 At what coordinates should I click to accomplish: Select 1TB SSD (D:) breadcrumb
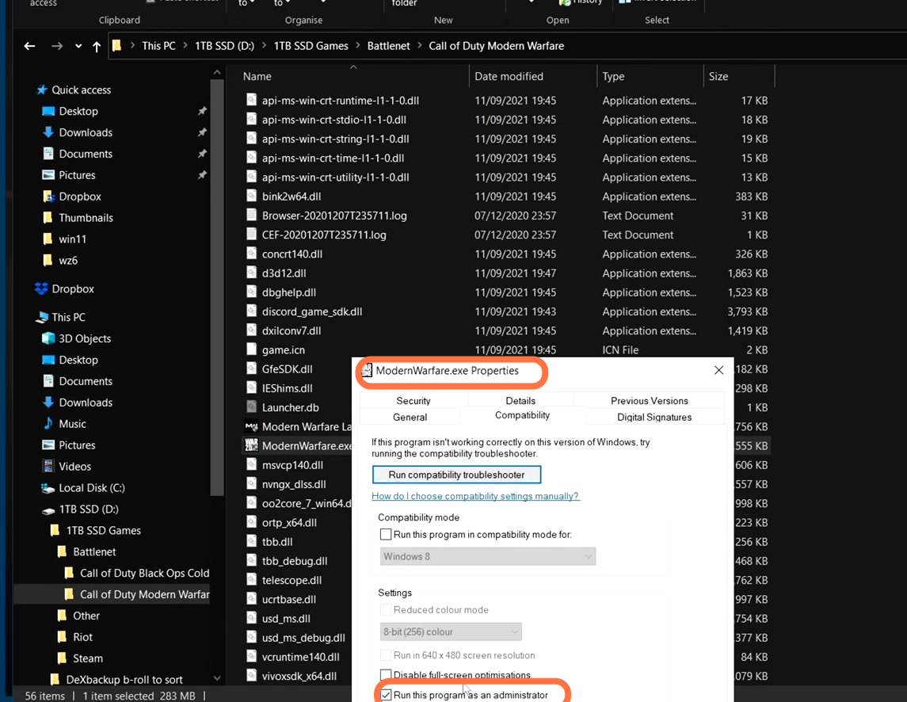[224, 46]
